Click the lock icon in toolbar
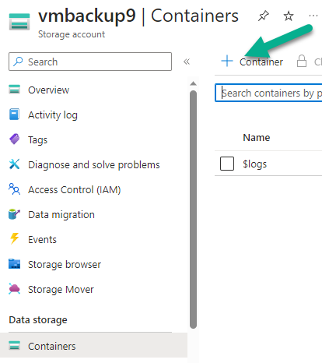Image resolution: width=322 pixels, height=363 pixels. (302, 61)
